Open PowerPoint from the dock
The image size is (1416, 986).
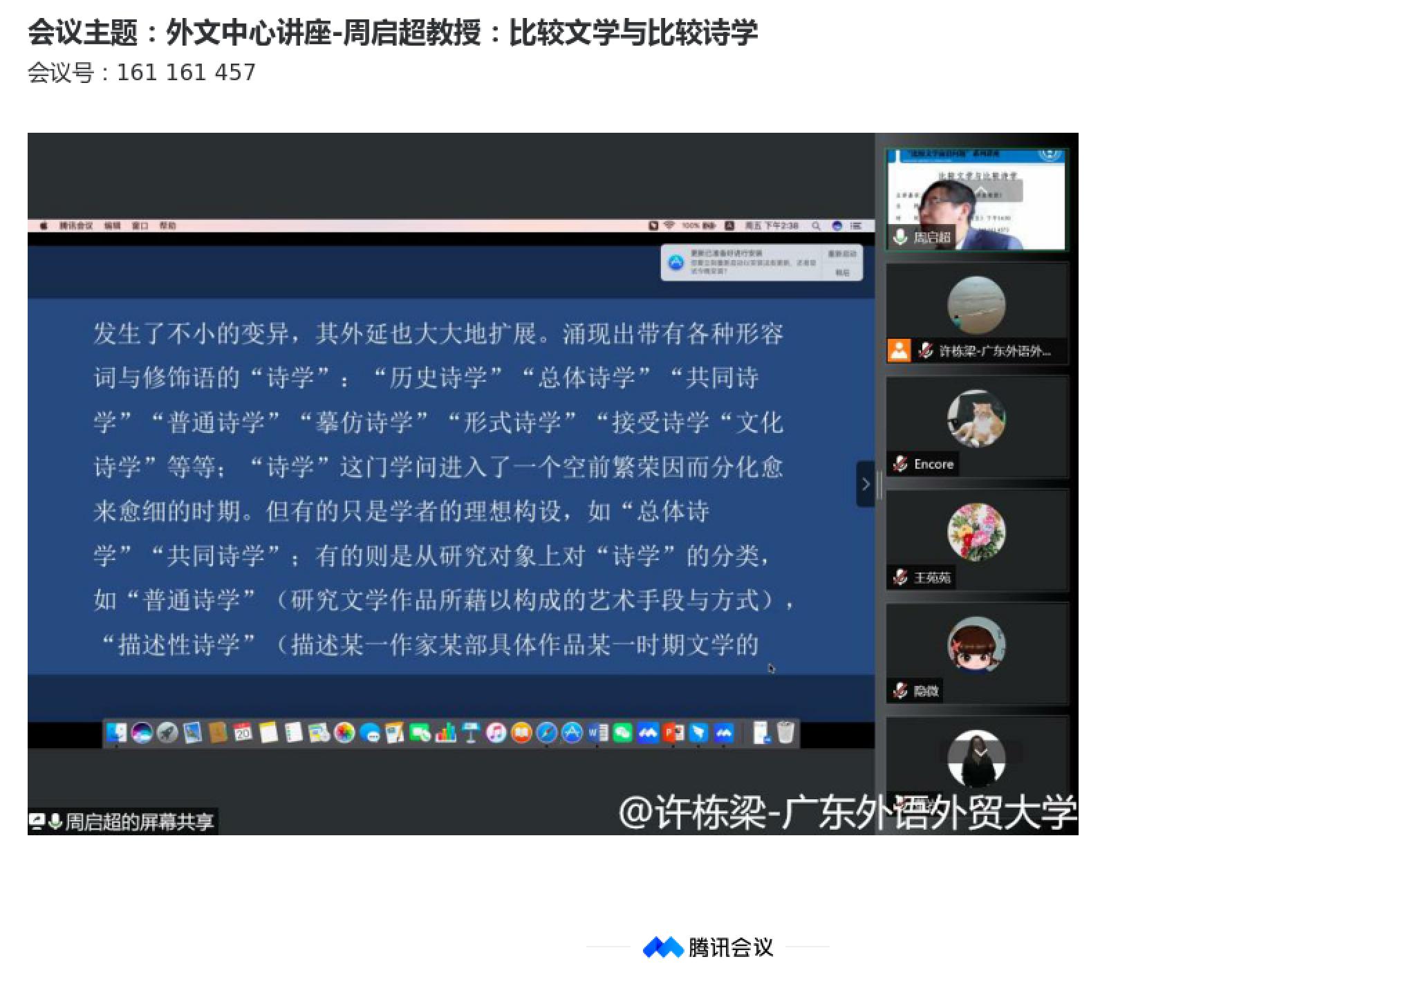(x=673, y=733)
